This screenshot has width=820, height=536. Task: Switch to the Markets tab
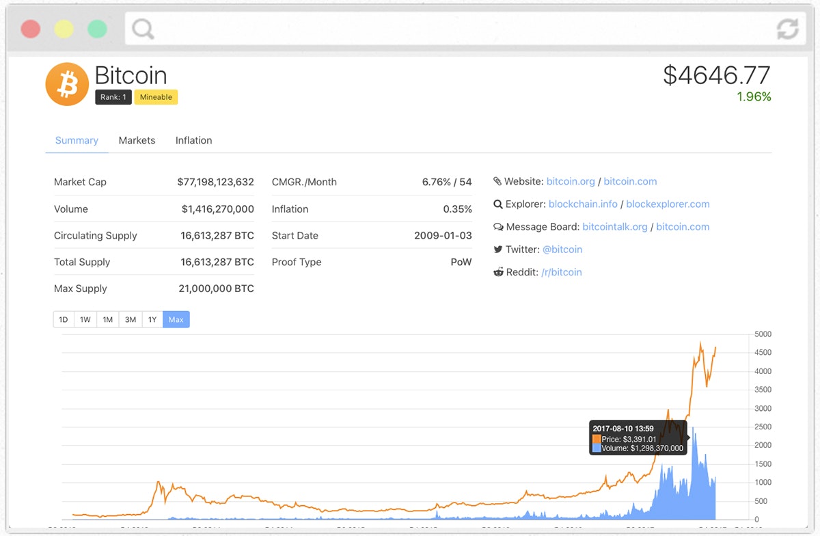pos(137,140)
